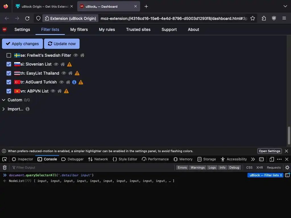
Task: Click info icon next to Import
Action: coord(28,109)
